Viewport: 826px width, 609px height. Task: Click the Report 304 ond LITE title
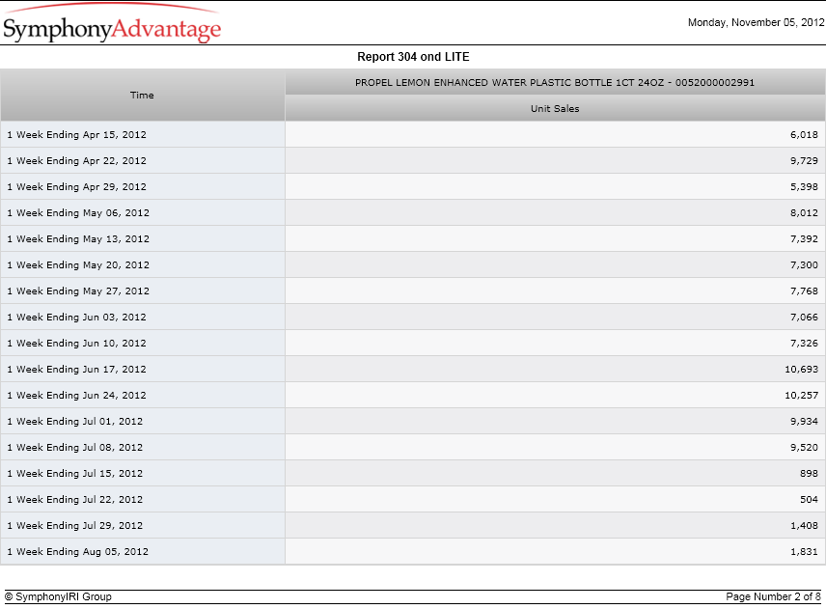pos(413,57)
